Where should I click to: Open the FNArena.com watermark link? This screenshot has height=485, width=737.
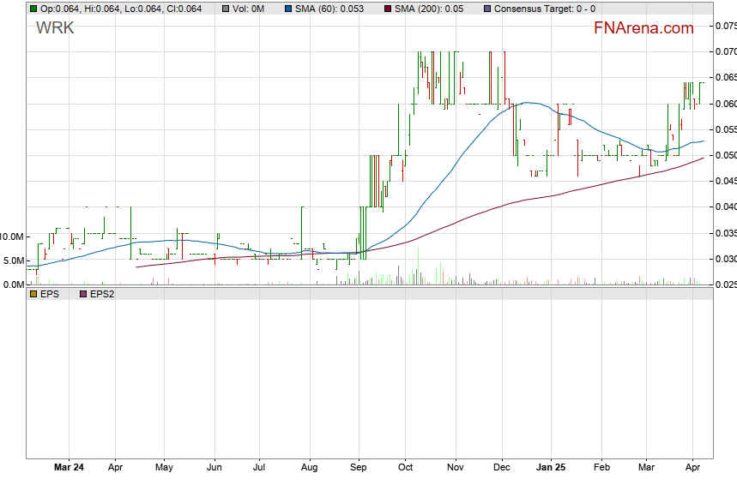643,28
